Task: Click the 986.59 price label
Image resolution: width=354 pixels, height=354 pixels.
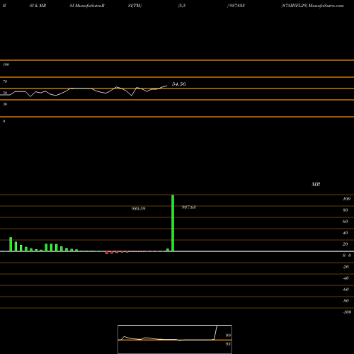Action: click(138, 209)
